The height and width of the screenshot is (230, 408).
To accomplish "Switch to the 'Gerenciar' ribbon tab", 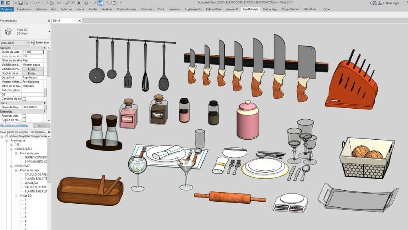I will point(174,9).
